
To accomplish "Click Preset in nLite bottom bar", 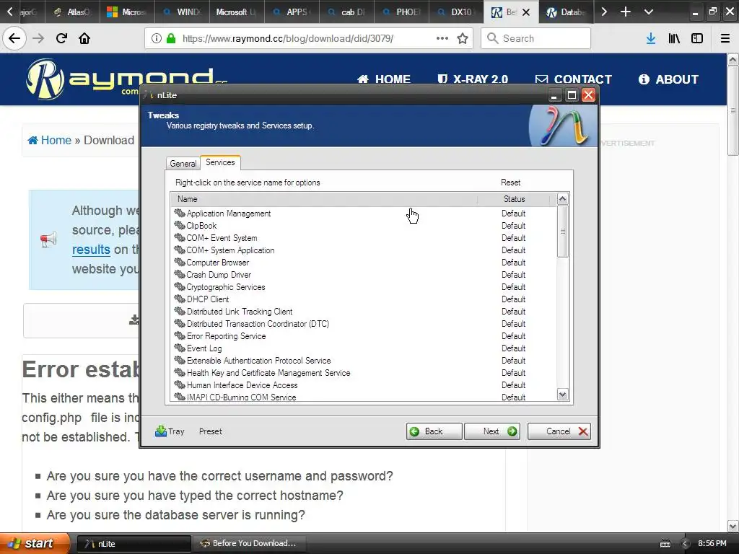I will 210,431.
